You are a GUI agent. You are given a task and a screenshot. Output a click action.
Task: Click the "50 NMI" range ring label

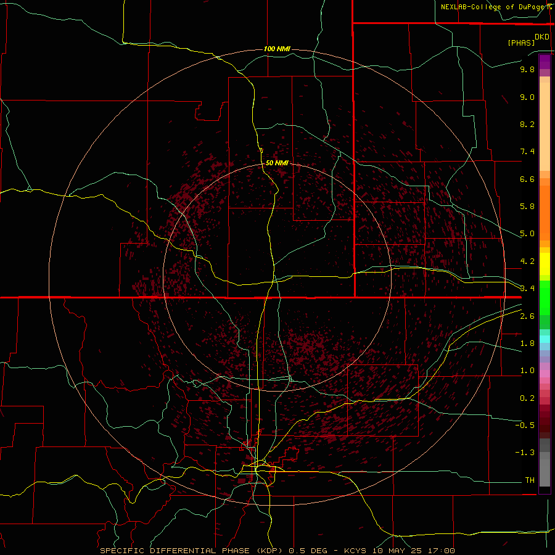click(277, 163)
